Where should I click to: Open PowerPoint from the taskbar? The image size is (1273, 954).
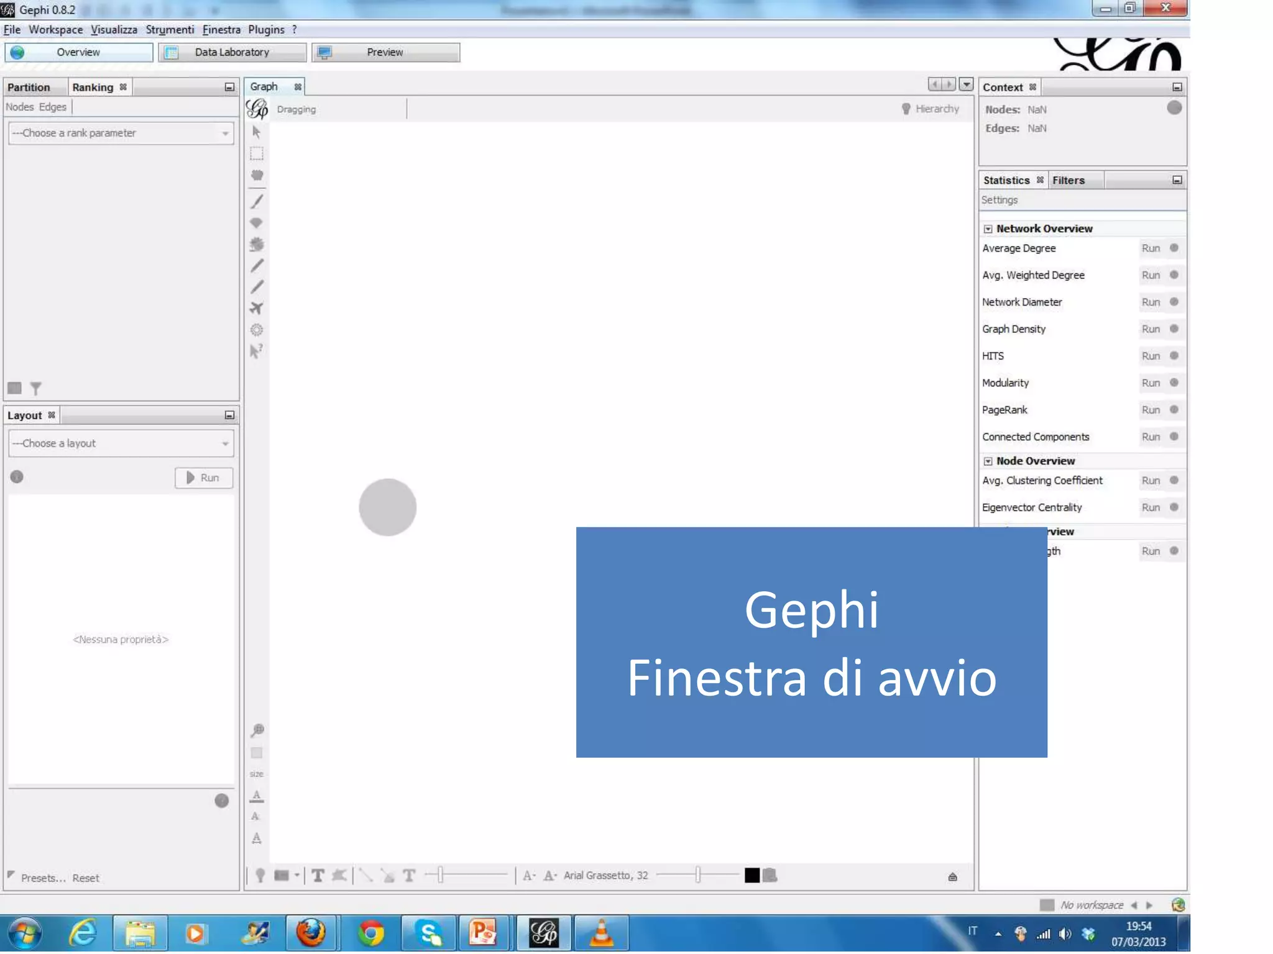[x=483, y=933]
